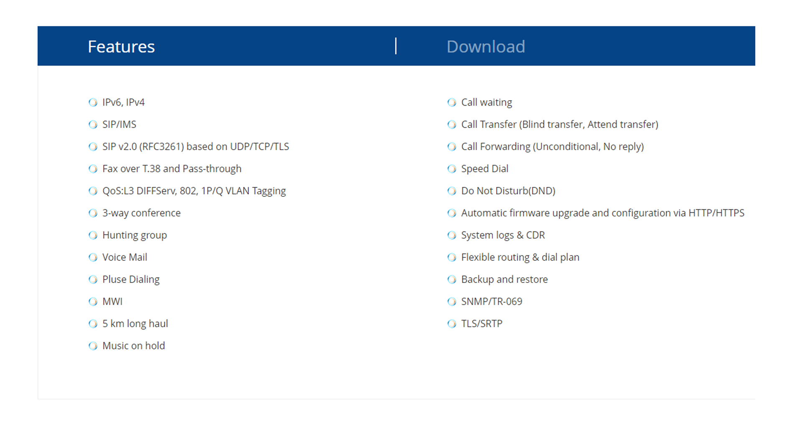Click the bullet icon next to TLS/SRTP
The width and height of the screenshot is (802, 425).
(452, 324)
